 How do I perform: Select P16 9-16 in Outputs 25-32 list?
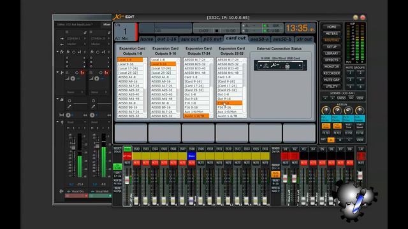(x=229, y=108)
